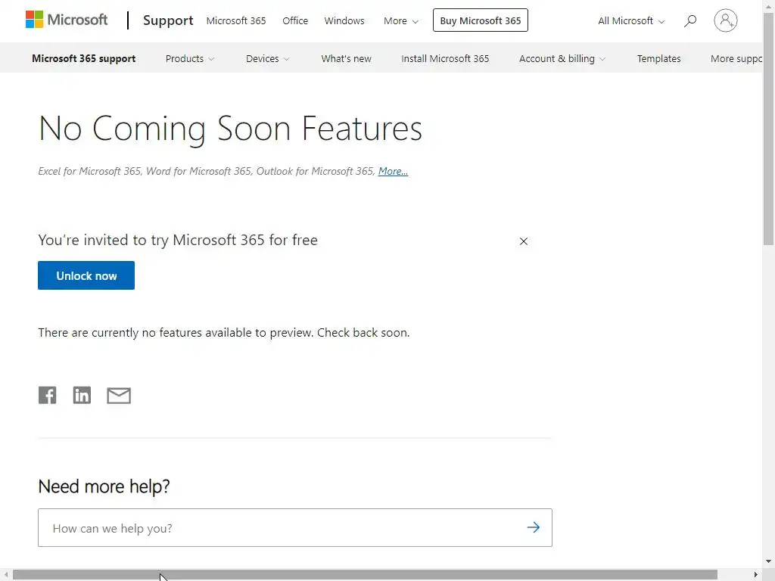Click the scroll-down arrow on vertical scrollbar

point(768,561)
